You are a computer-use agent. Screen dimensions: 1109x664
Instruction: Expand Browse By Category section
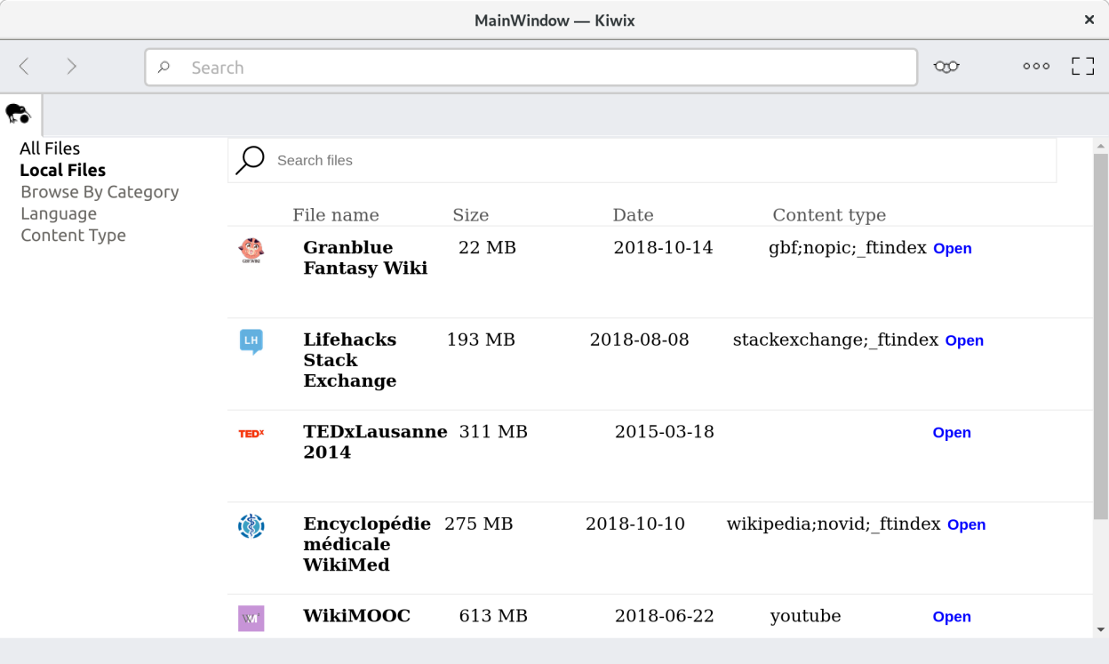[x=100, y=192]
